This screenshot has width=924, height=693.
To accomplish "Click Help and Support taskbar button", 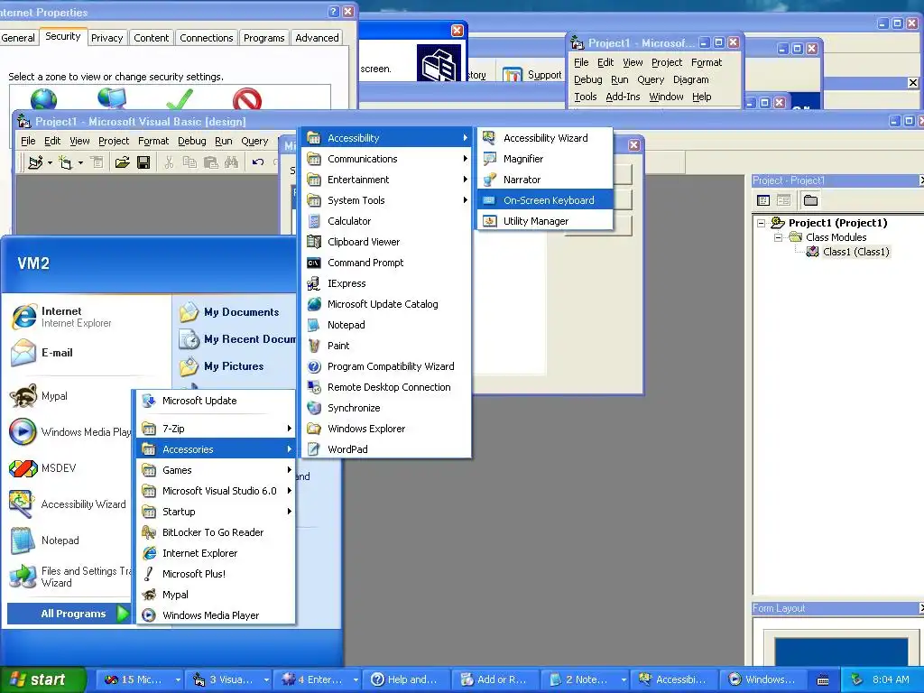I will coord(406,679).
